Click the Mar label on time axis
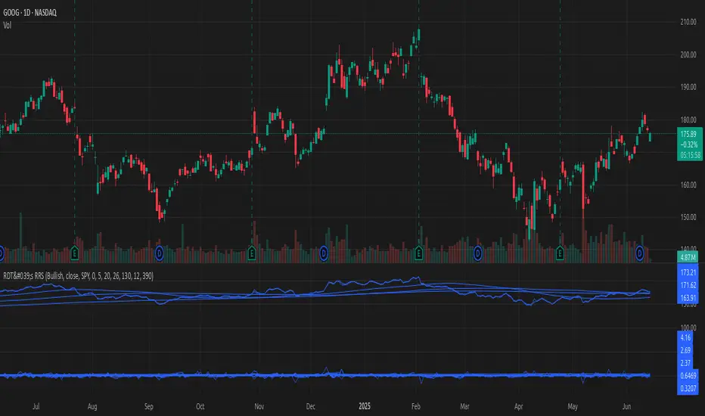Image resolution: width=705 pixels, height=416 pixels. coord(465,406)
